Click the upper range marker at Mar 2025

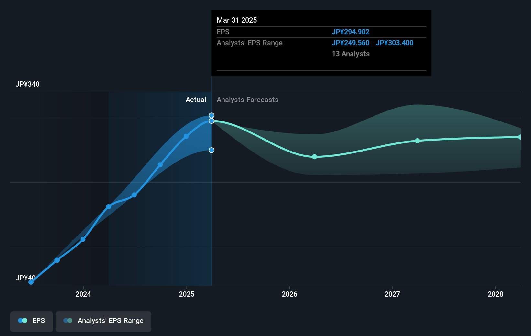[x=211, y=115]
